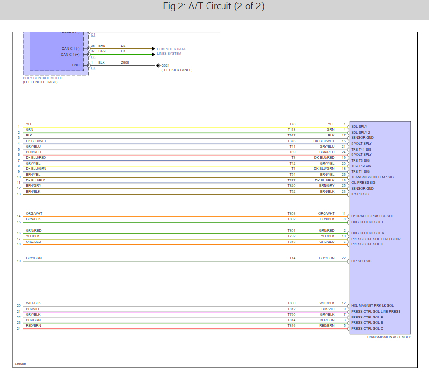Screen dimensions: 429x378
Task: Open the C7 connector link
Action: pos(93,68)
